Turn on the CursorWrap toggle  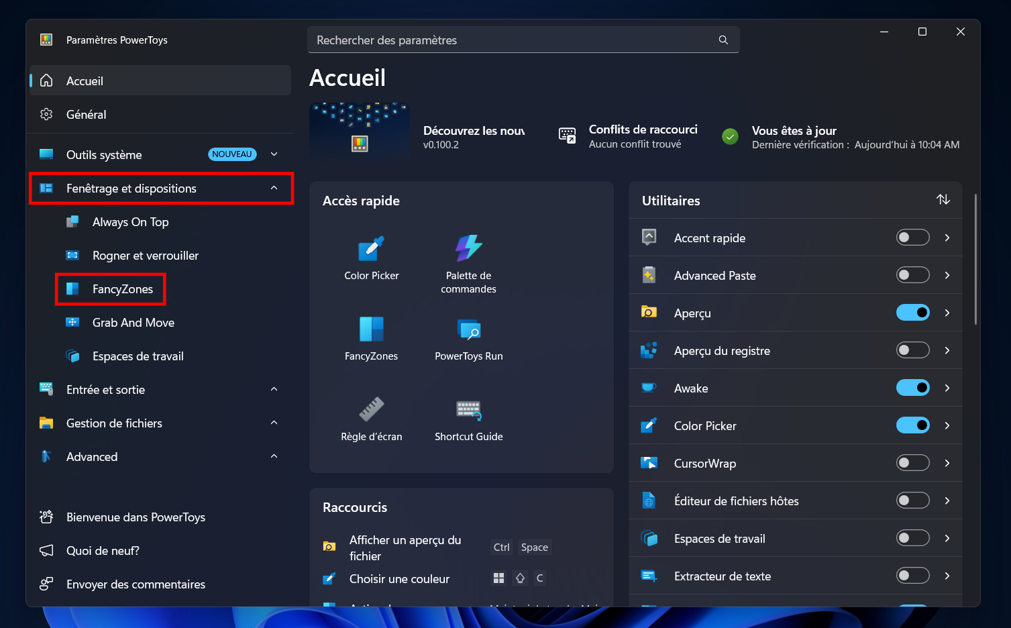[912, 463]
